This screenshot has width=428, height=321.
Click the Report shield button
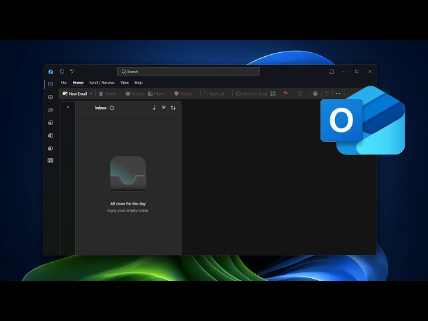coord(183,94)
